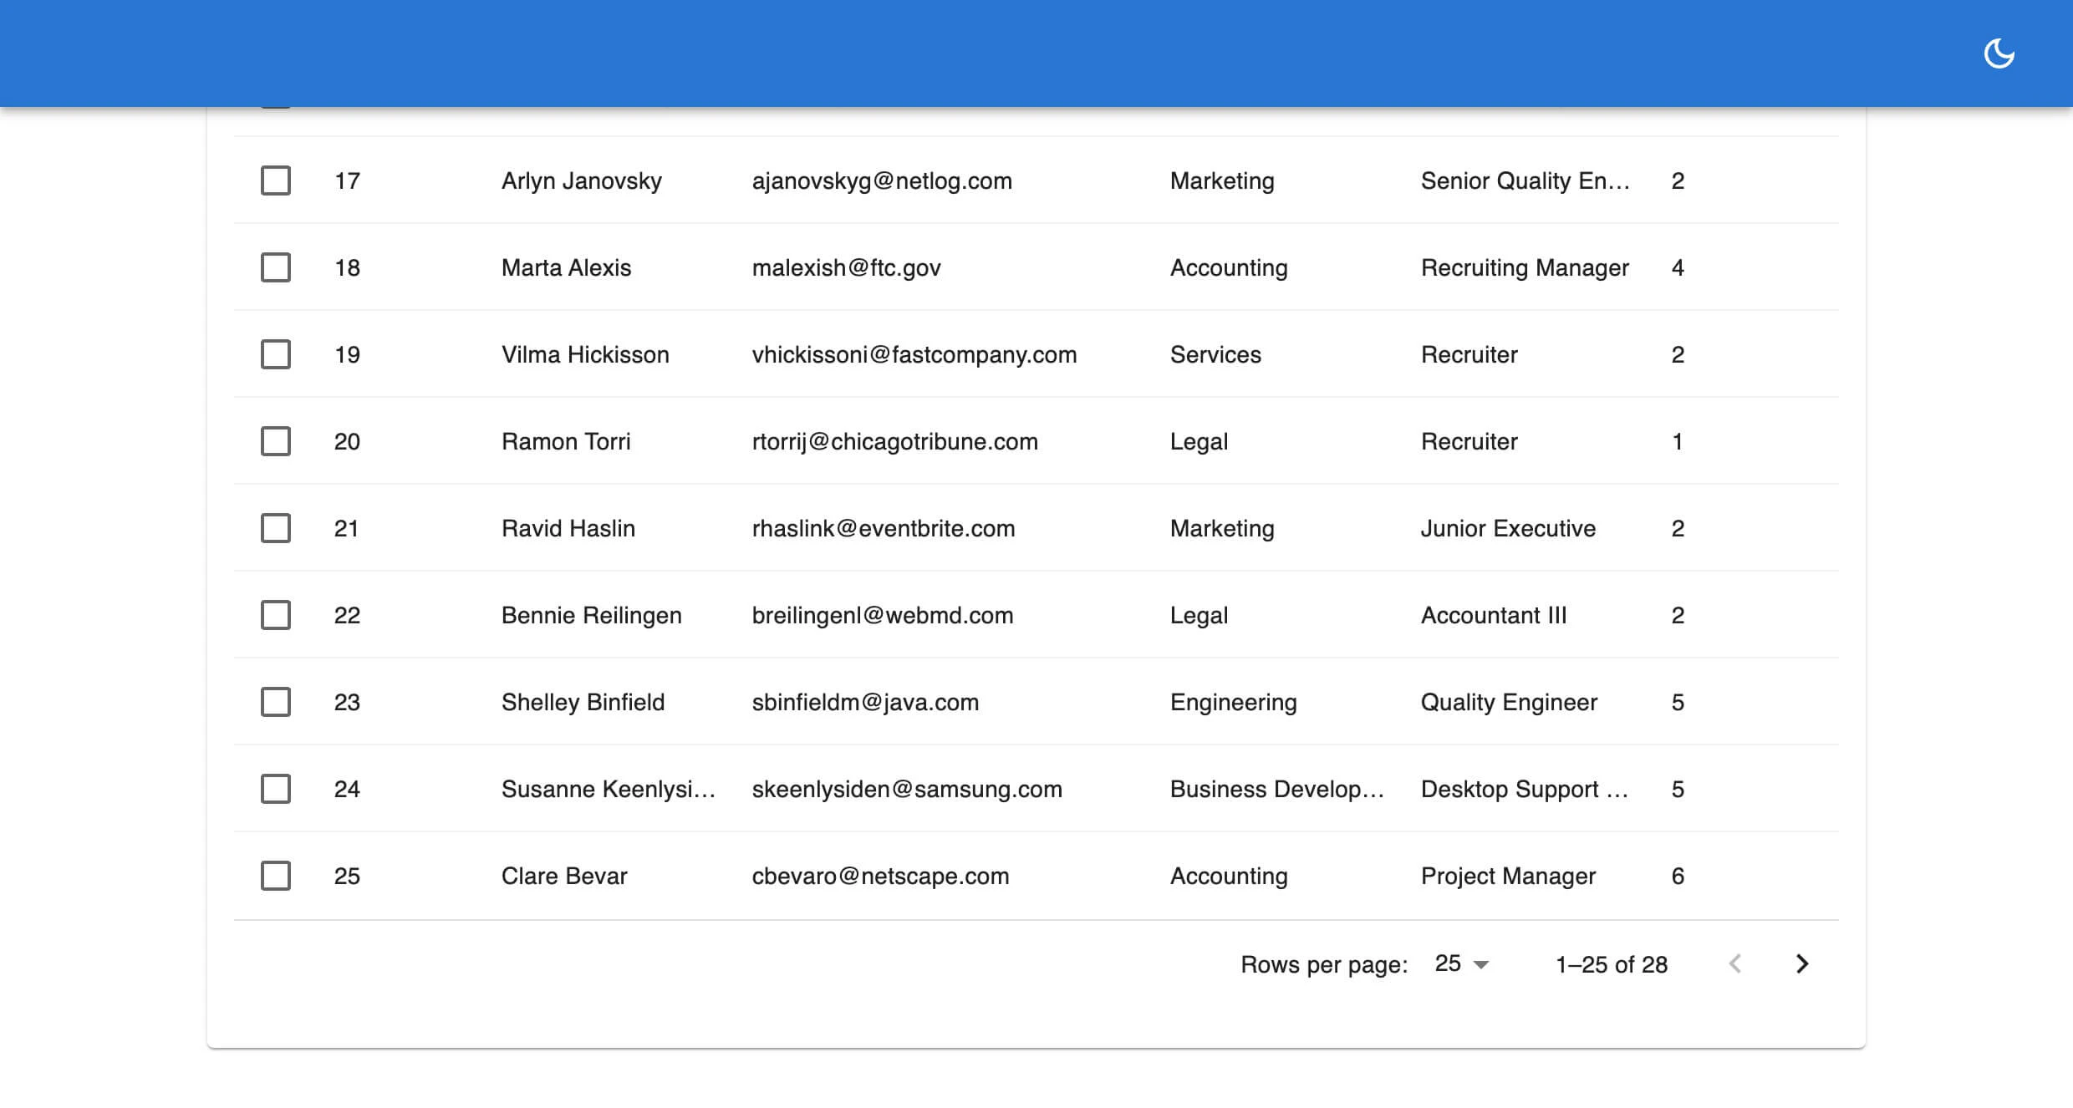Click the Marketing department cell
This screenshot has height=1108, width=2073.
coord(1222,180)
